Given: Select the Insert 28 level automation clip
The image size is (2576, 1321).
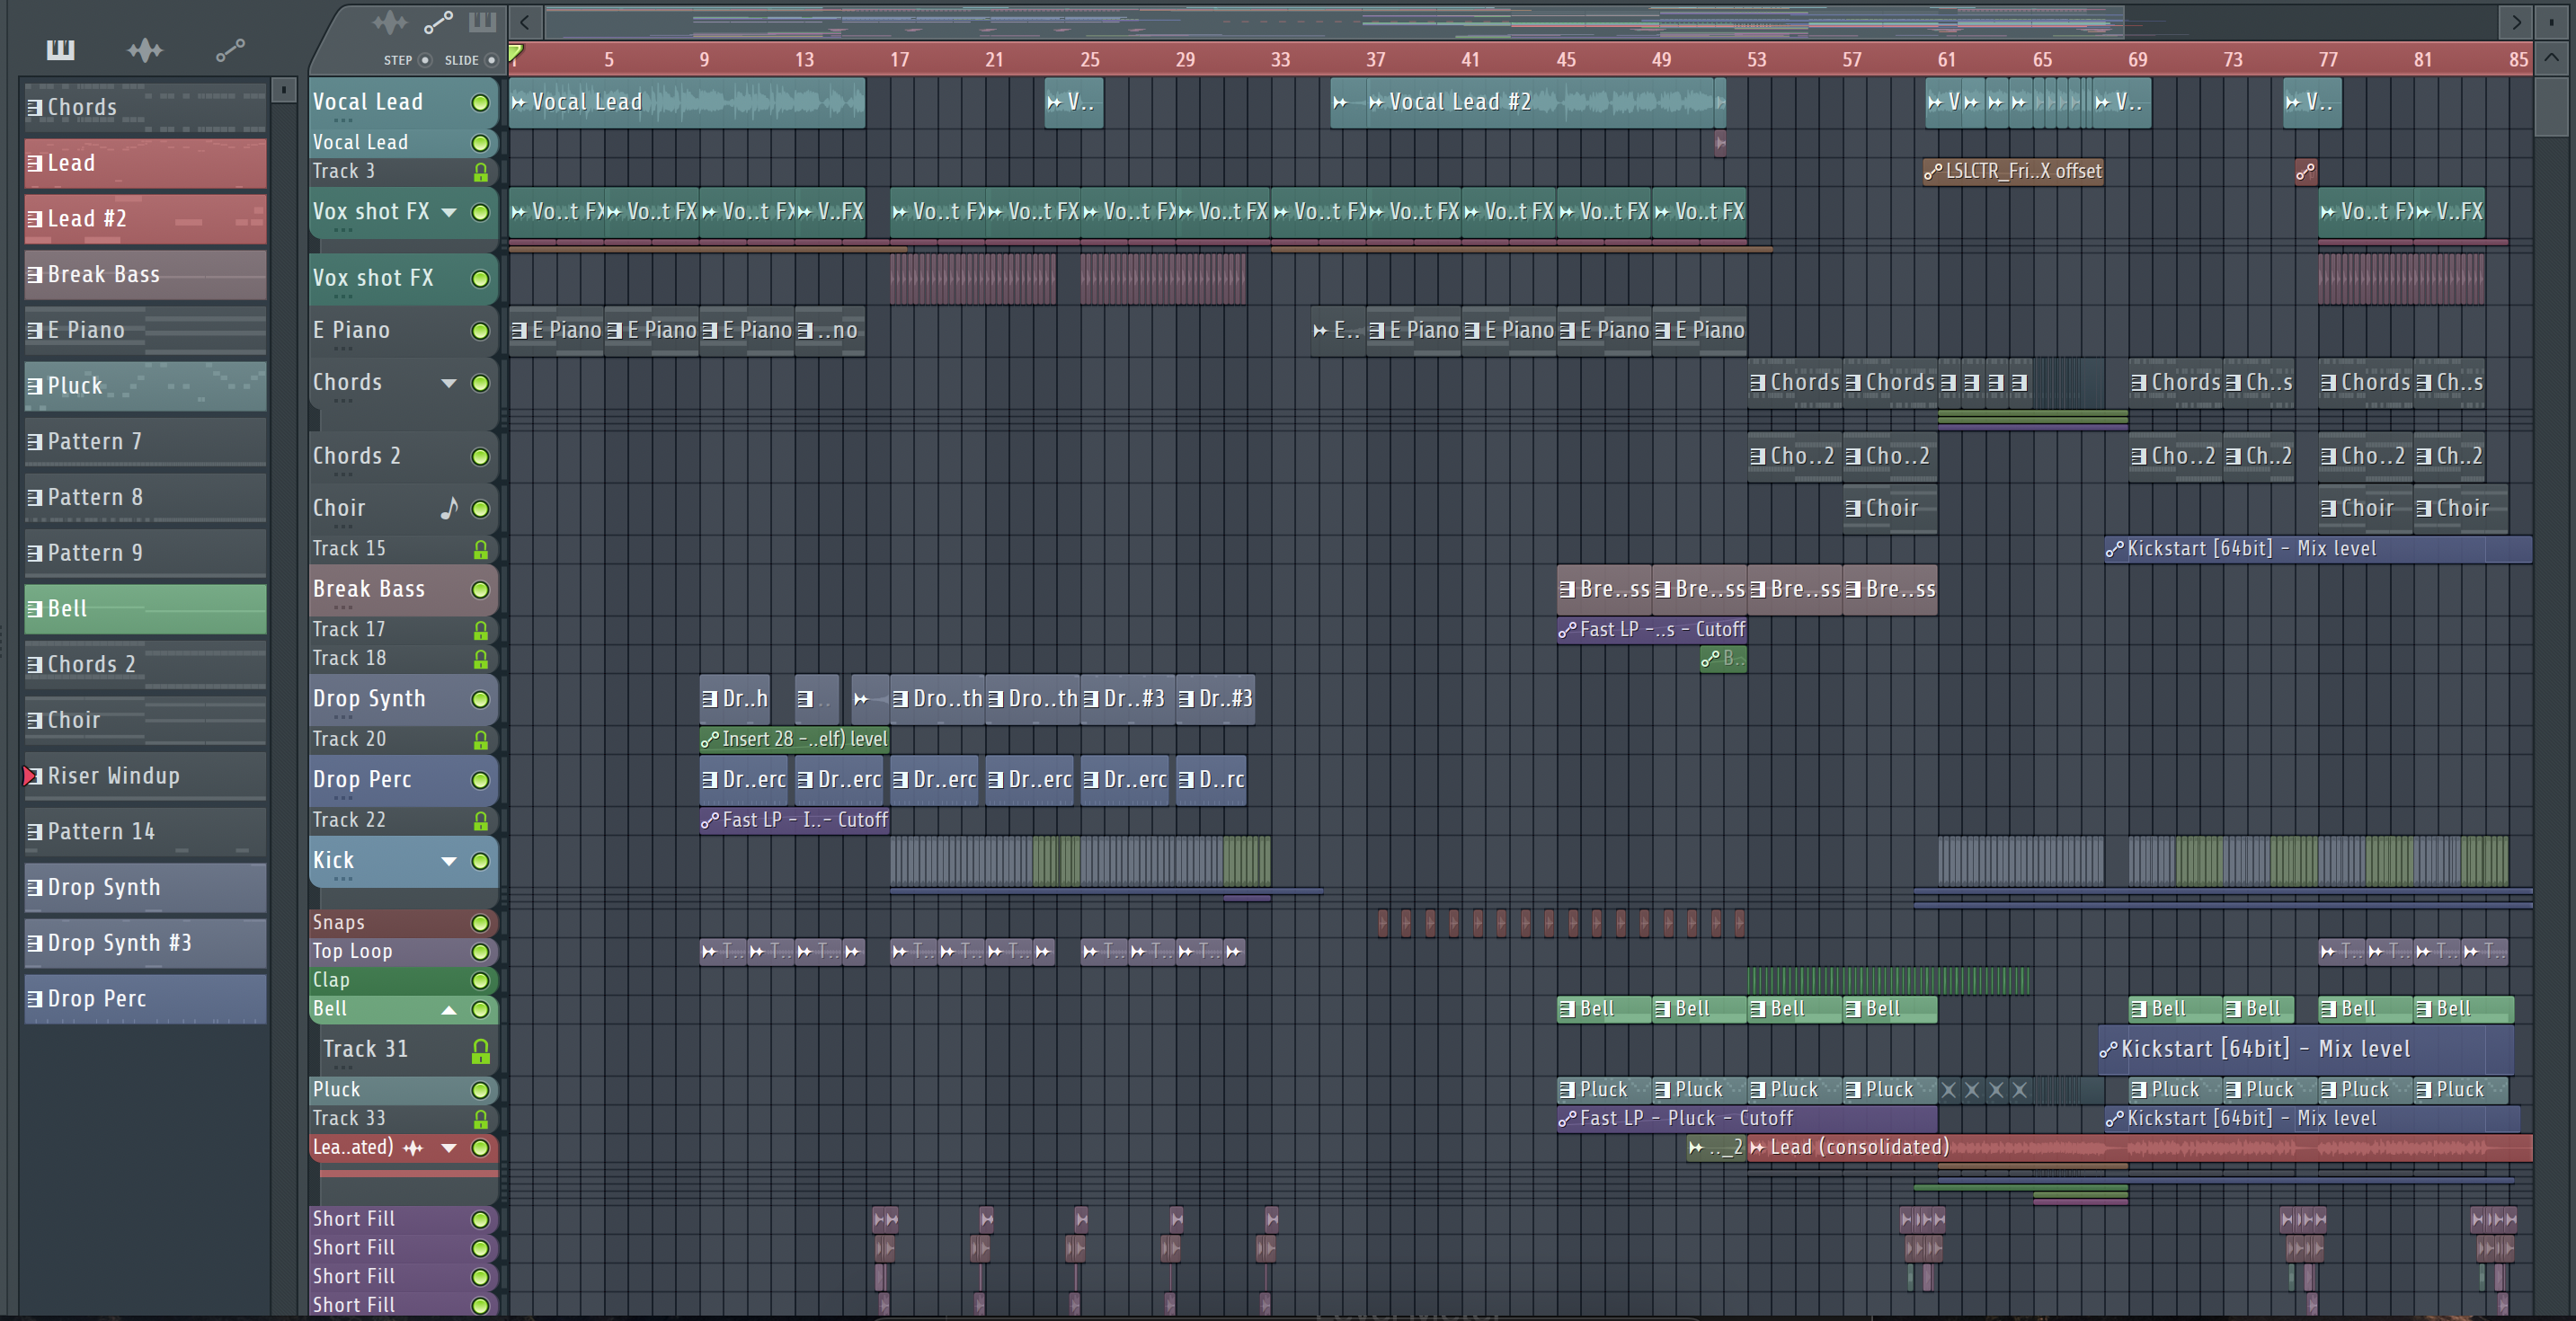Looking at the screenshot, I should 794,739.
